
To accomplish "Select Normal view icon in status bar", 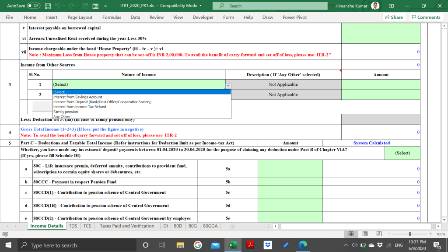I will 351,234.
